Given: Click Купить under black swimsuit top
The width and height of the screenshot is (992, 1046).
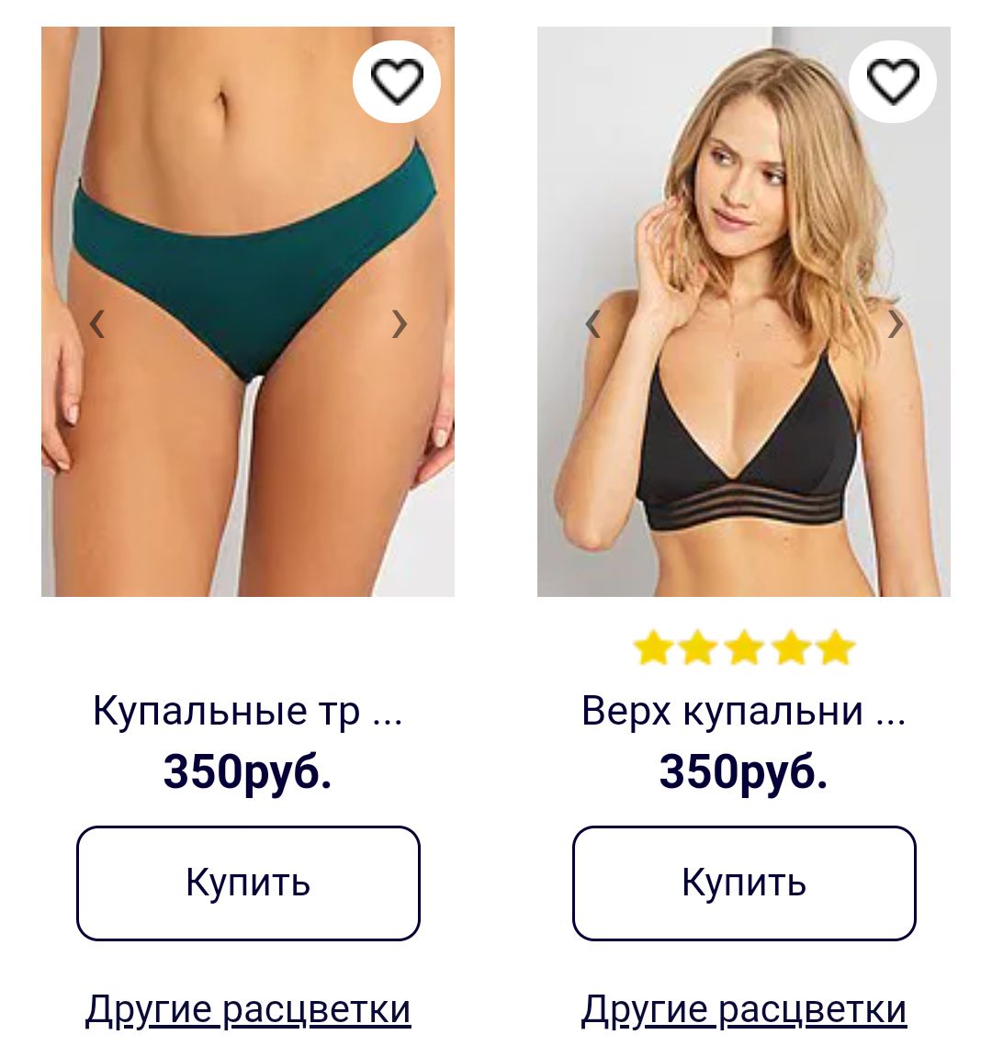Looking at the screenshot, I should [x=744, y=883].
